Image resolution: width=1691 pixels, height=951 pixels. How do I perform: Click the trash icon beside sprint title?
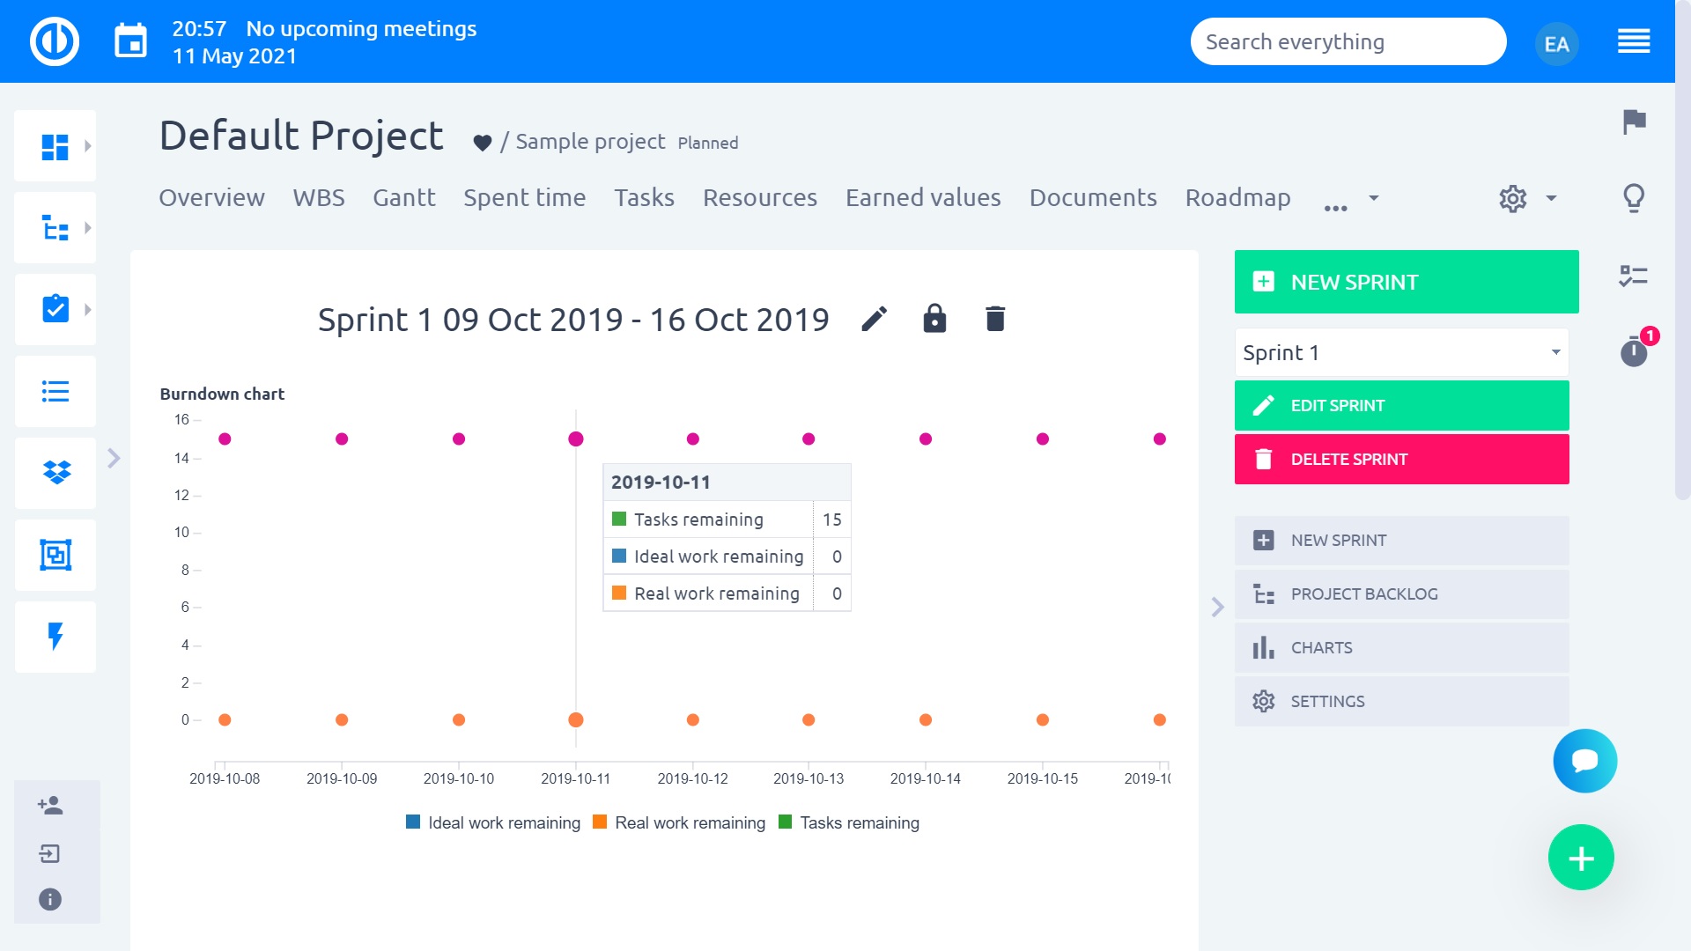pyautogui.click(x=995, y=319)
